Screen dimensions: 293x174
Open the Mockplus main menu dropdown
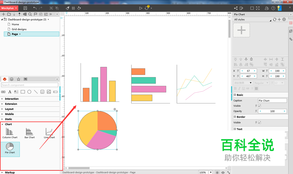[x=9, y=8]
